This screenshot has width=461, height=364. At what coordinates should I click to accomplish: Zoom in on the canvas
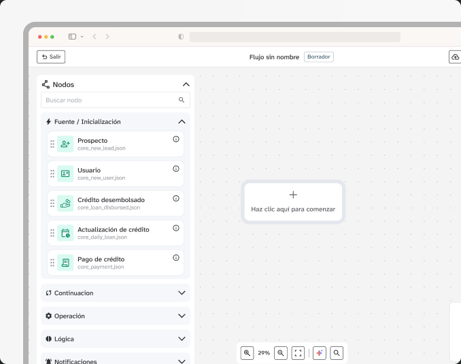(x=247, y=353)
